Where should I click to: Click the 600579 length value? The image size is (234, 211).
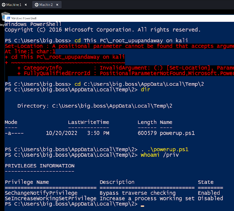click(147, 133)
